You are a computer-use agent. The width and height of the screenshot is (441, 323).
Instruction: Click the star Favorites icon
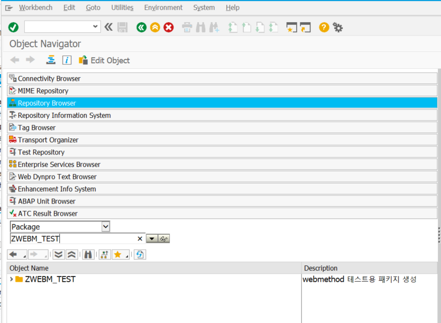click(117, 255)
